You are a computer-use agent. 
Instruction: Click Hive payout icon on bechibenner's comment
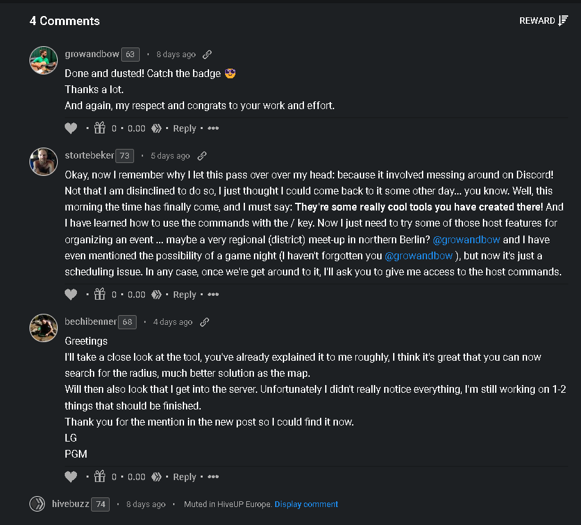[x=156, y=477]
